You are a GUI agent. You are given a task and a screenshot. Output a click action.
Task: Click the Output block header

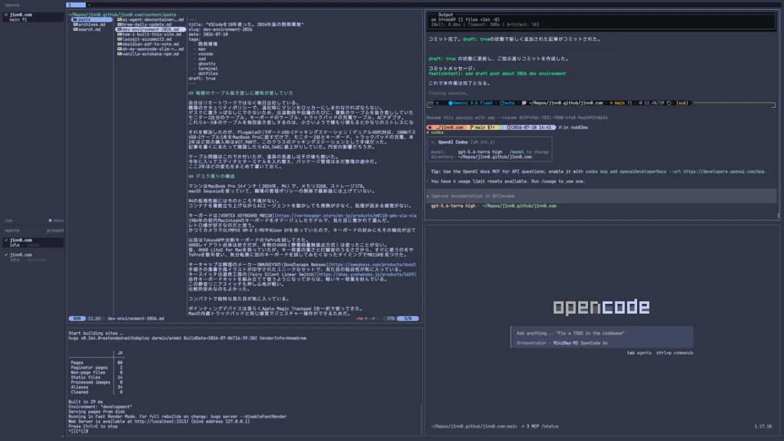coord(445,14)
